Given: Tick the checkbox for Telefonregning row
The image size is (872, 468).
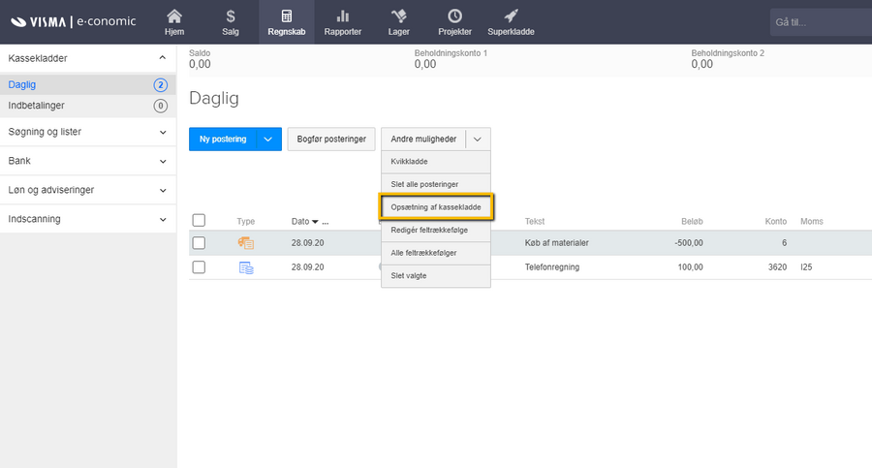Looking at the screenshot, I should 199,267.
